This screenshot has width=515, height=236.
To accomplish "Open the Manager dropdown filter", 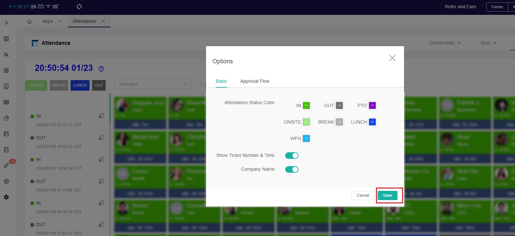I will (x=152, y=84).
